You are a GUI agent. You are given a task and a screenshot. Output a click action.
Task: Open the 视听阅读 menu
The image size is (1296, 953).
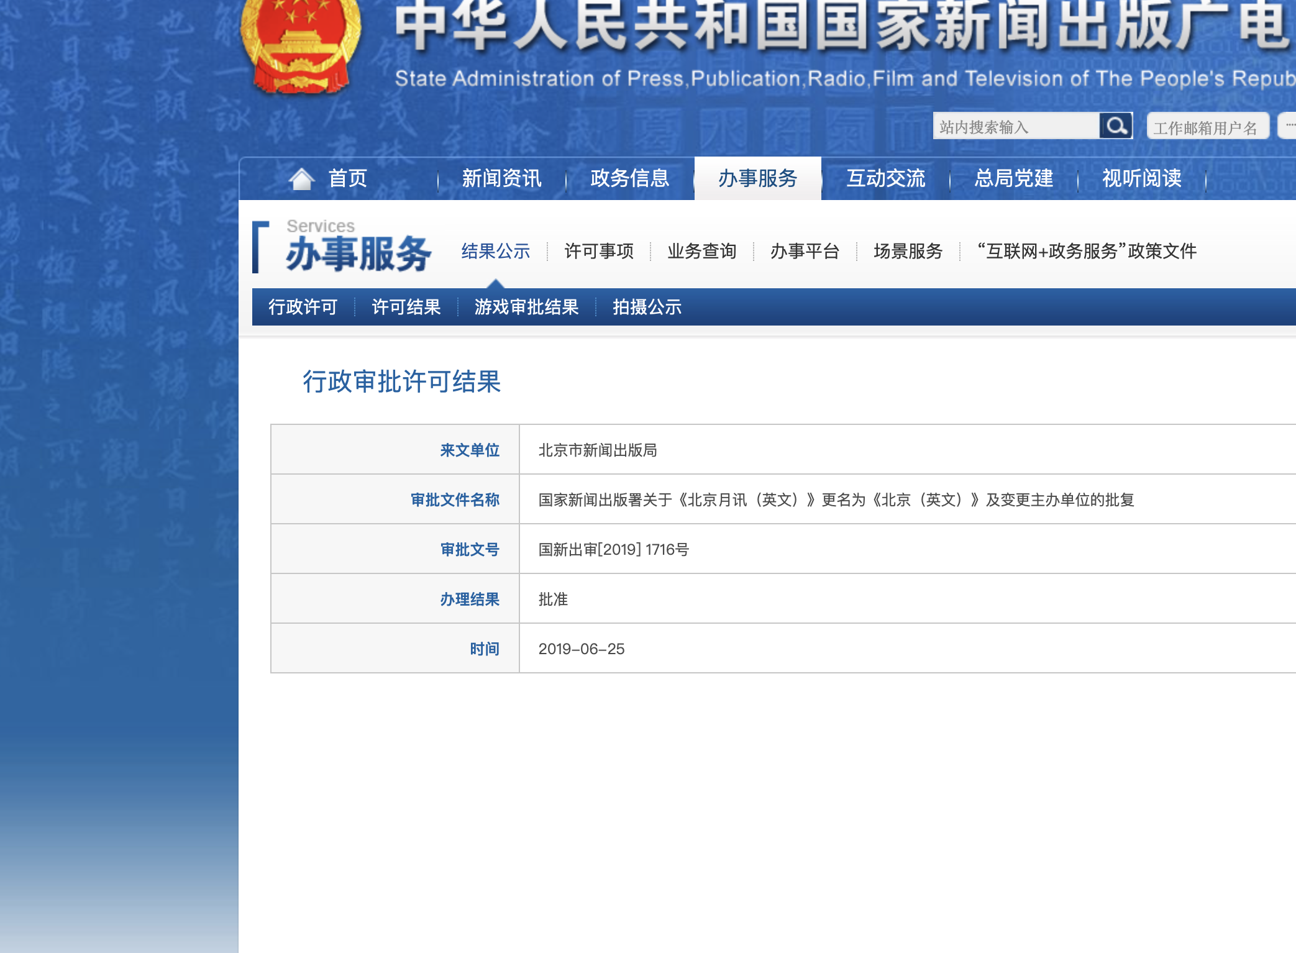pyautogui.click(x=1141, y=179)
